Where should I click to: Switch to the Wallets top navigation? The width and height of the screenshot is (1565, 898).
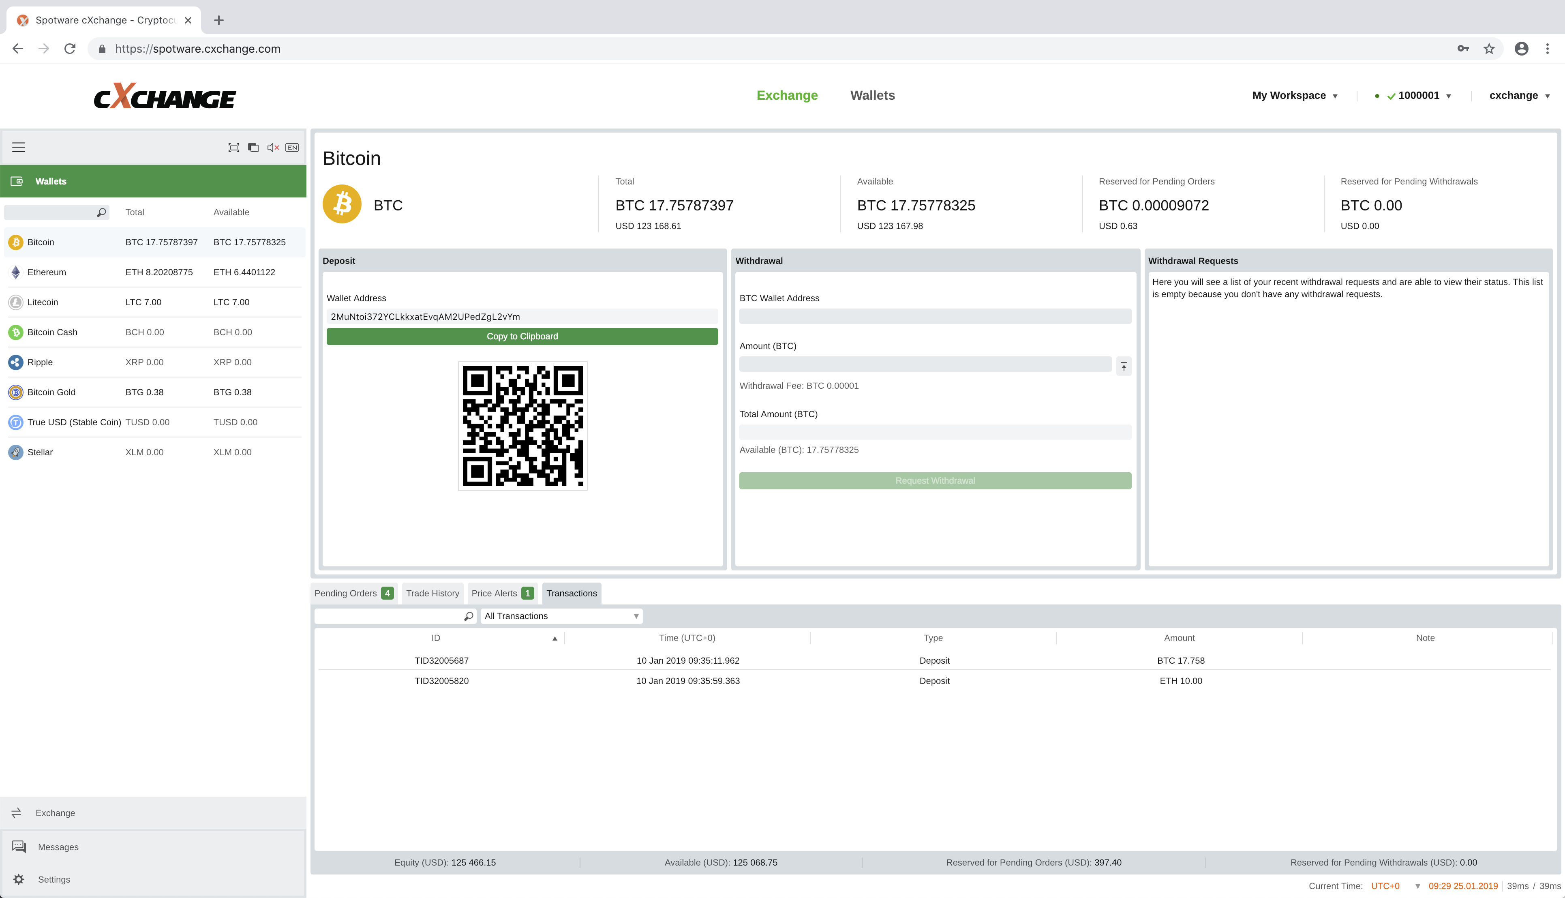click(873, 96)
